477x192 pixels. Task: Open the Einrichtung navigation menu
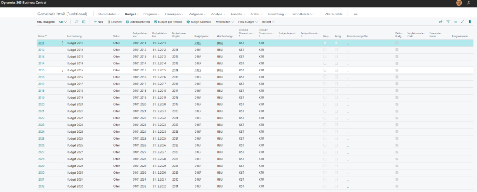278,14
